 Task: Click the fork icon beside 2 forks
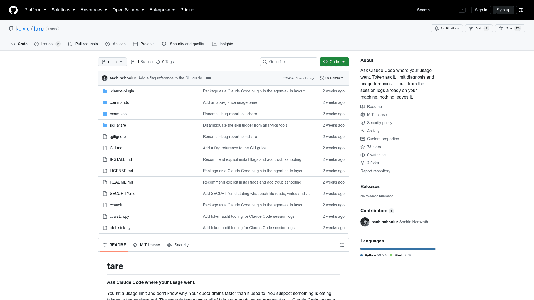(363, 163)
